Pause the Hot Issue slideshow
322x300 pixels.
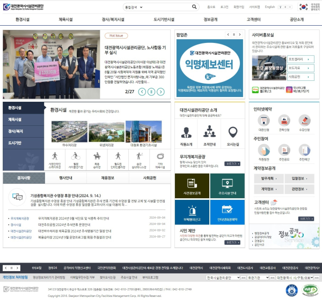151,92
